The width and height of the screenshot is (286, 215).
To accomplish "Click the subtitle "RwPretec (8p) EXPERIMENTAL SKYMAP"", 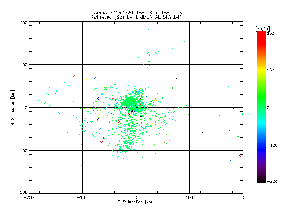I will [x=136, y=17].
